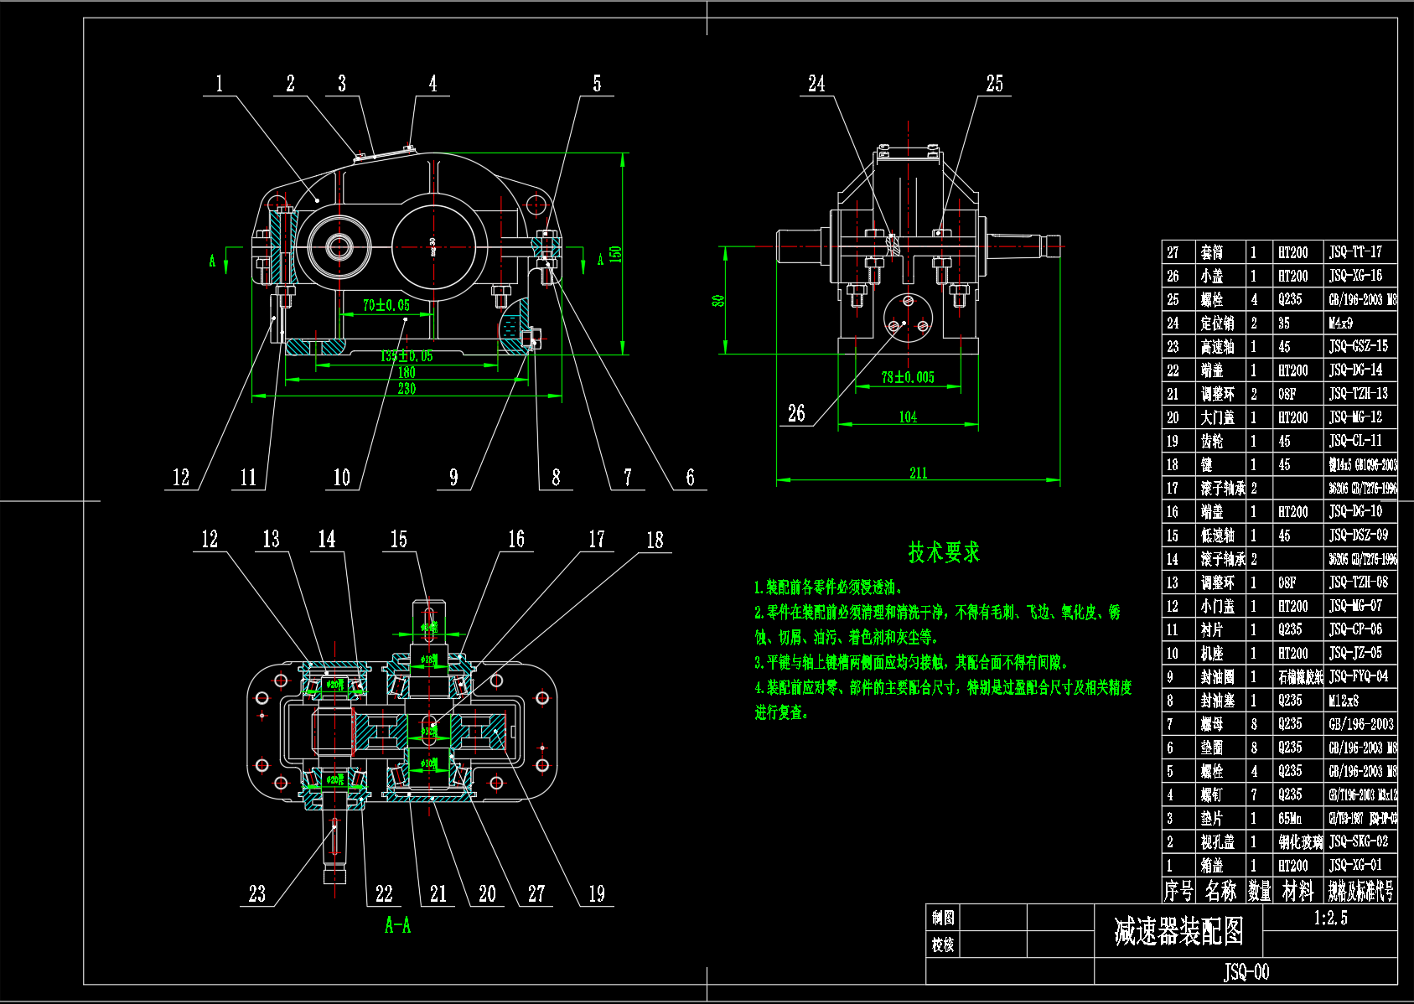This screenshot has width=1414, height=1004.
Task: Click part balloon number 5
Action: [597, 84]
